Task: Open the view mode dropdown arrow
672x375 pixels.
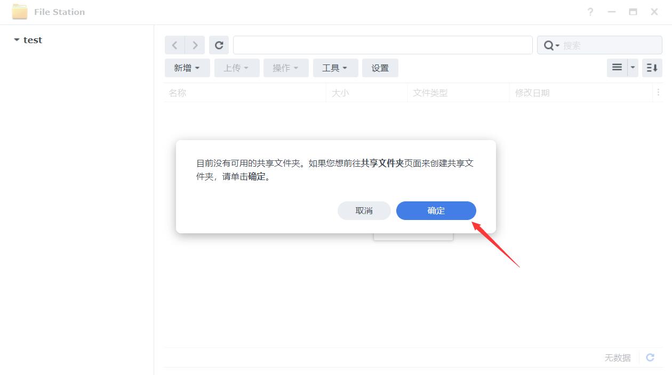Action: [x=631, y=68]
